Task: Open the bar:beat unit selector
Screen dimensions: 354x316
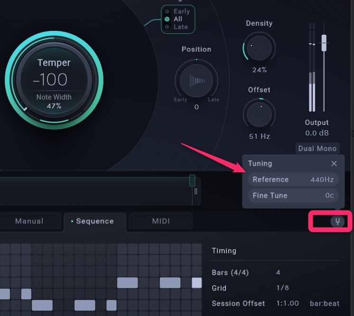Action: pos(324,303)
